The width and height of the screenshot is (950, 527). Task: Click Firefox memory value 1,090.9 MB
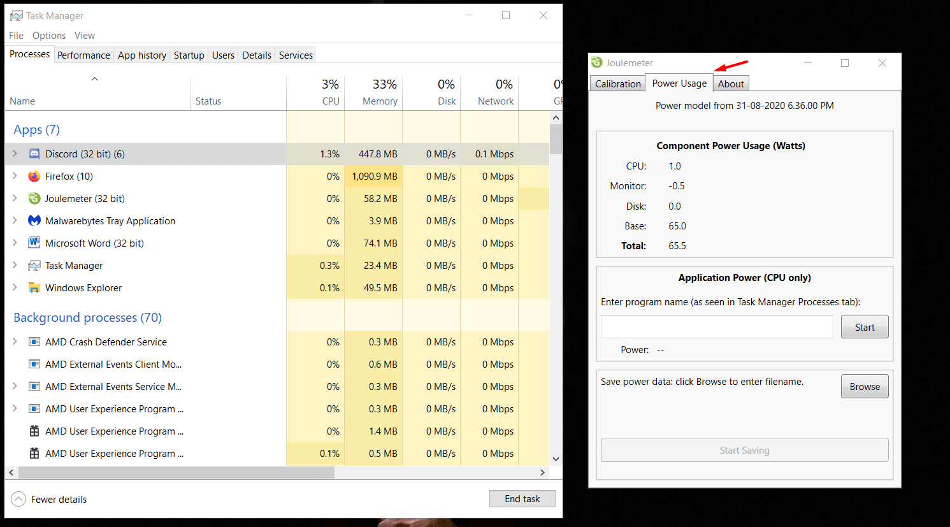[x=375, y=177]
